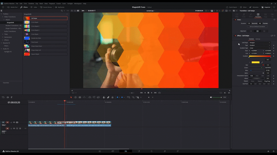Toggle the linked selection chain icon
This screenshot has height=155, width=277.
point(108,97)
